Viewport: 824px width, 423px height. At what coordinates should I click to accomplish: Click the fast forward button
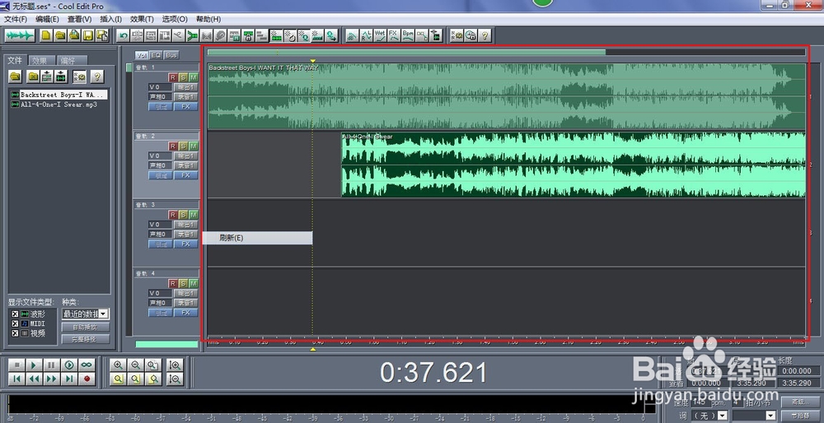click(x=51, y=379)
